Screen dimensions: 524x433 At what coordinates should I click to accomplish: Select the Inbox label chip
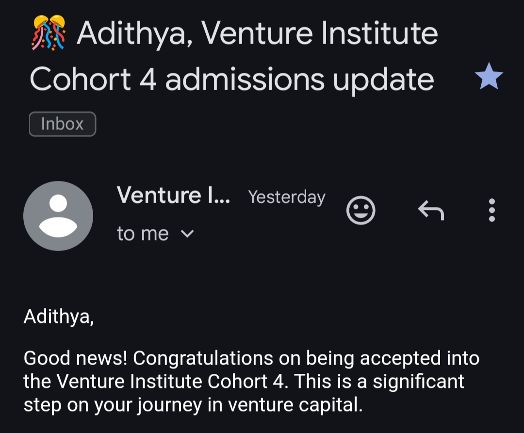pyautogui.click(x=63, y=124)
